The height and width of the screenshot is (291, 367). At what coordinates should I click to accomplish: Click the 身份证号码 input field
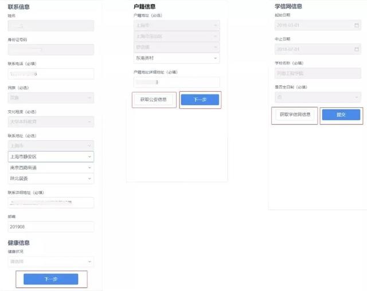point(51,50)
